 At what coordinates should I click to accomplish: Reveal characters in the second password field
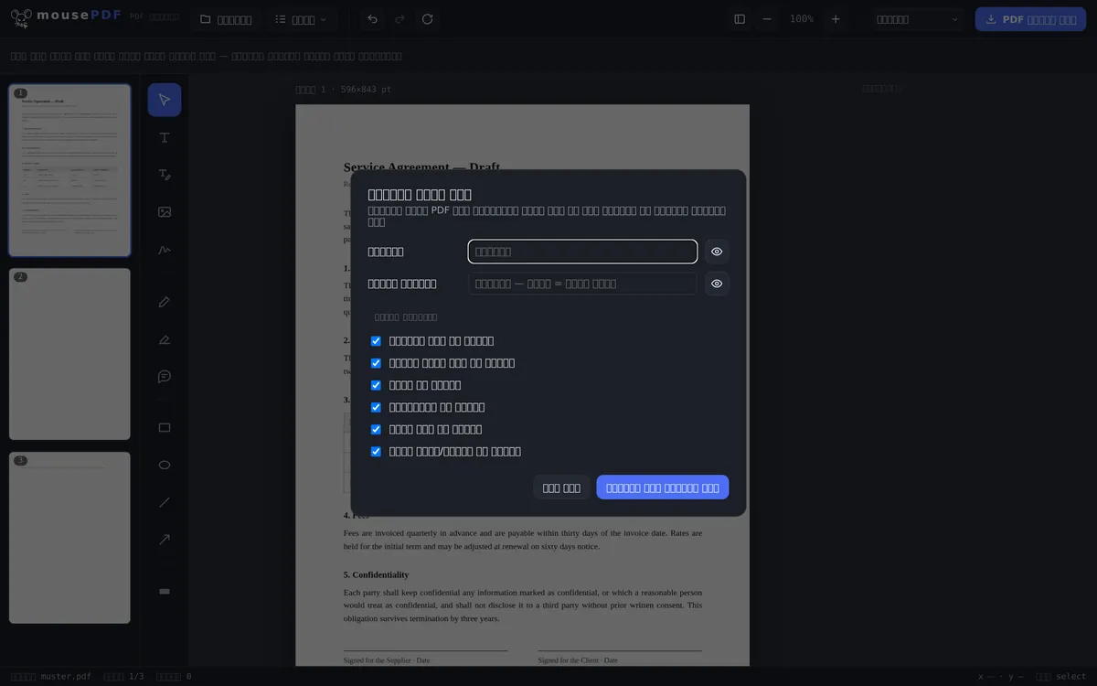717,284
